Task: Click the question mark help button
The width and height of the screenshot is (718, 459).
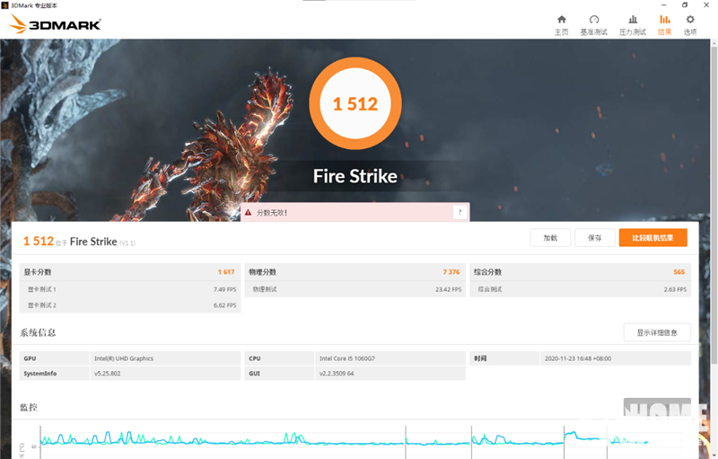Action: click(460, 212)
